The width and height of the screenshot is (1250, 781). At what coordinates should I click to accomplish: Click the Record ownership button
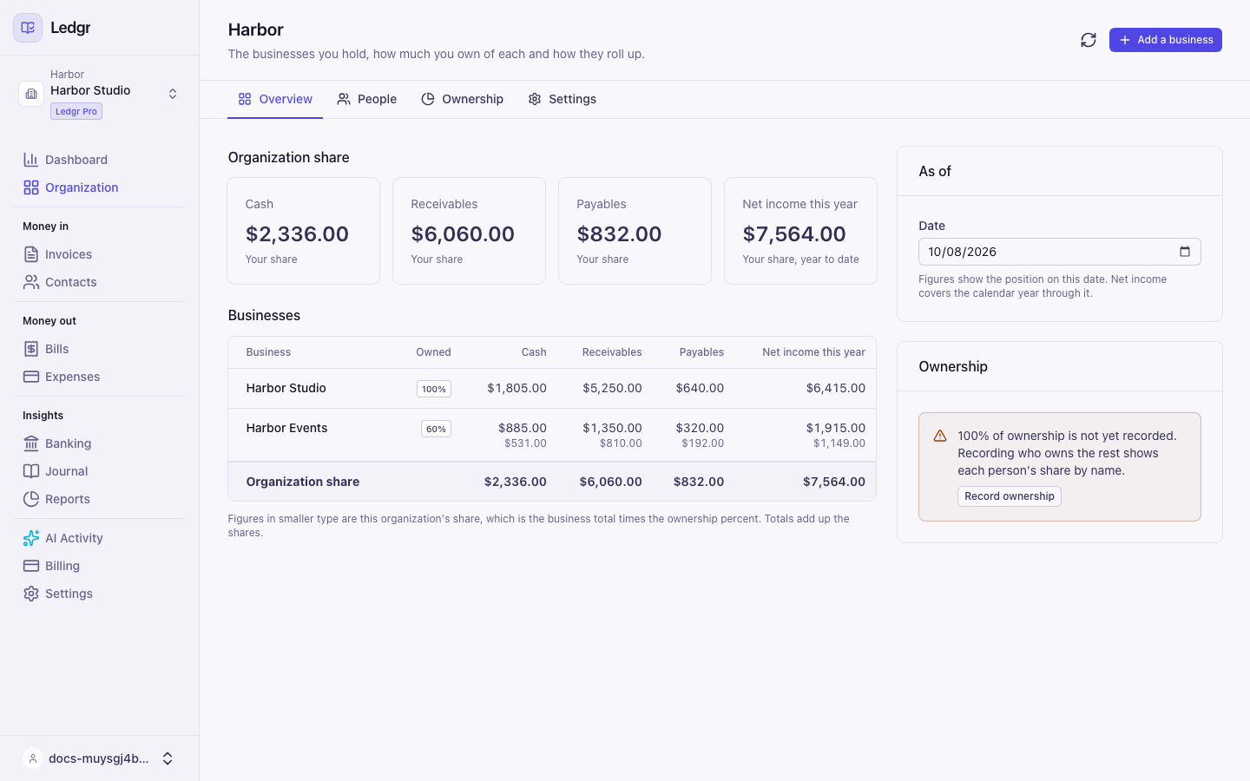(1010, 496)
